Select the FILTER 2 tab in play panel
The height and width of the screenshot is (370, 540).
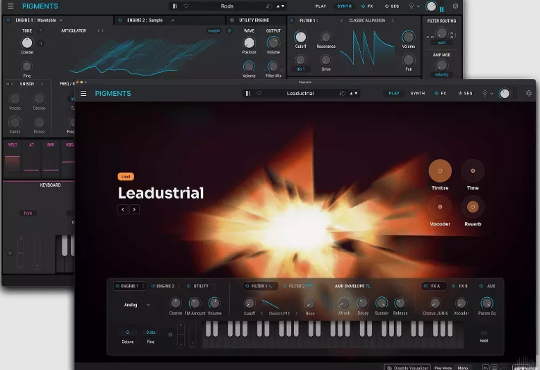point(297,286)
